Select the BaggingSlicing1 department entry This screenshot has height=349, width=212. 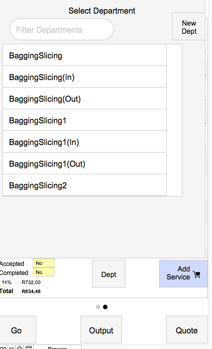point(85,120)
